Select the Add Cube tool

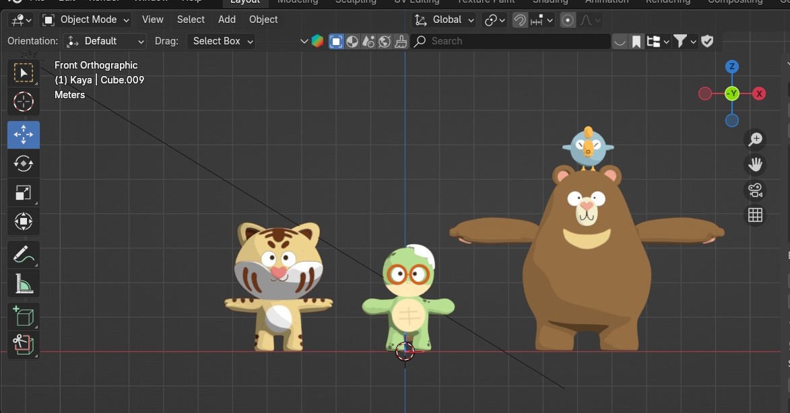[23, 316]
